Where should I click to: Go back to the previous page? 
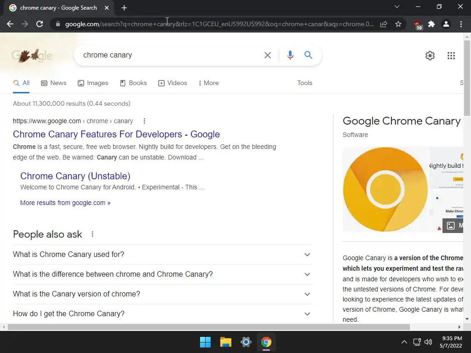pos(10,24)
